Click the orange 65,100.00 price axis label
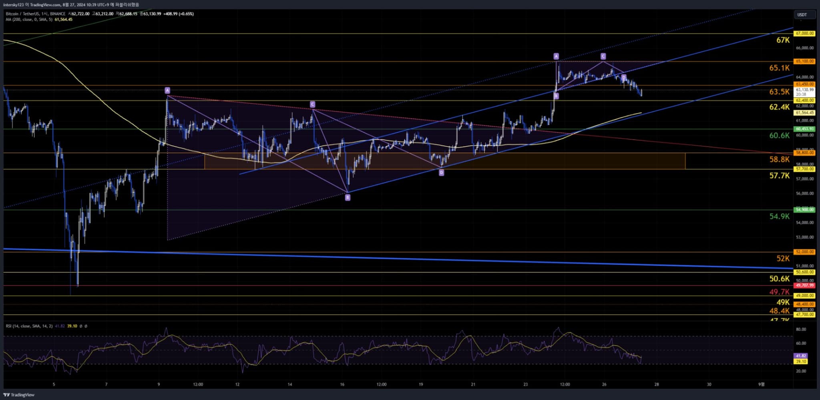The image size is (820, 400). pos(804,61)
